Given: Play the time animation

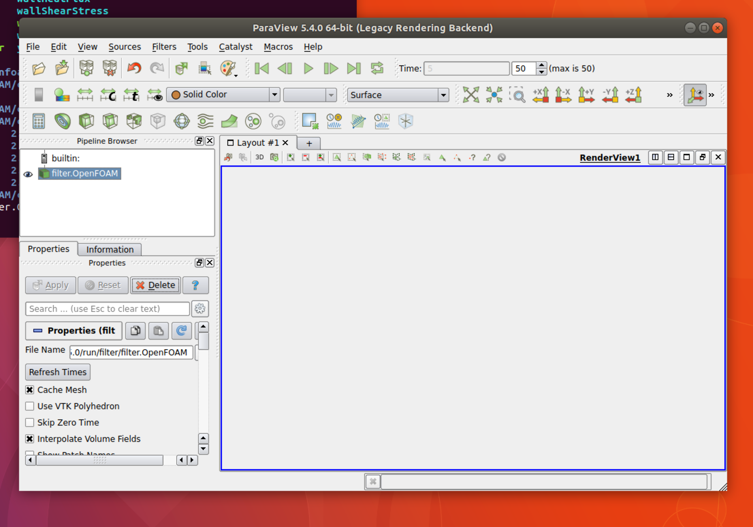Looking at the screenshot, I should pyautogui.click(x=308, y=68).
